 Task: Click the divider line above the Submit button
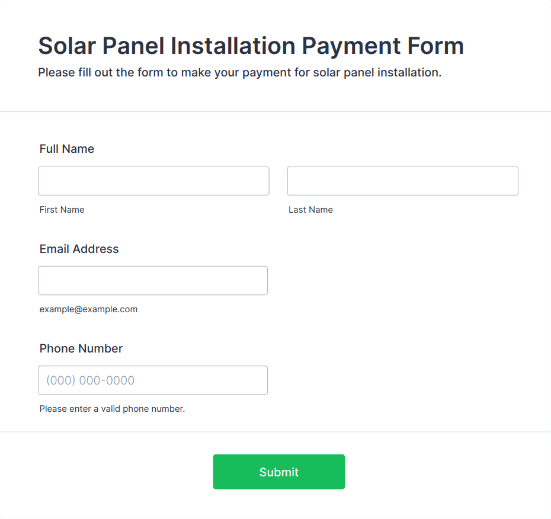coord(275,432)
